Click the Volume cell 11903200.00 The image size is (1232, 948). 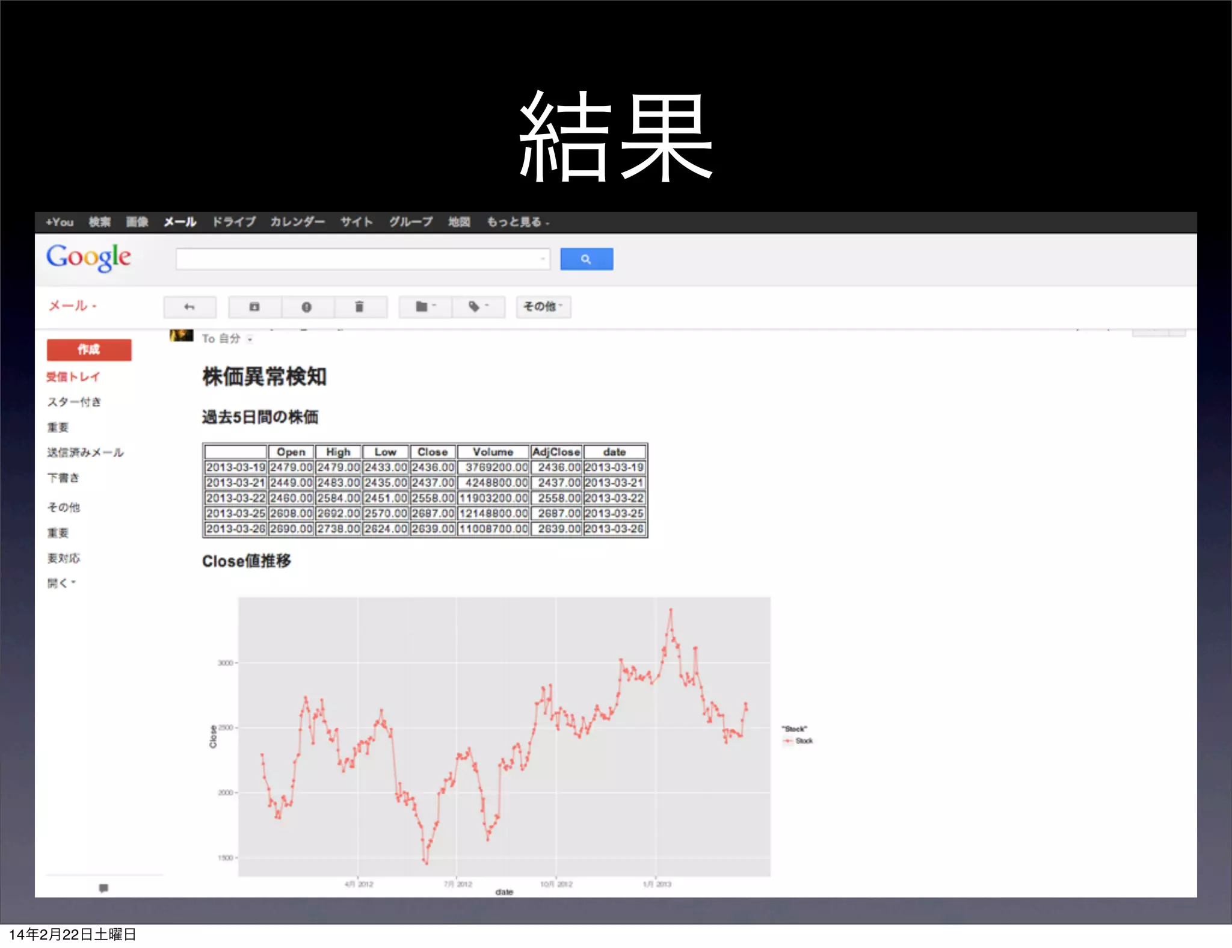(493, 498)
